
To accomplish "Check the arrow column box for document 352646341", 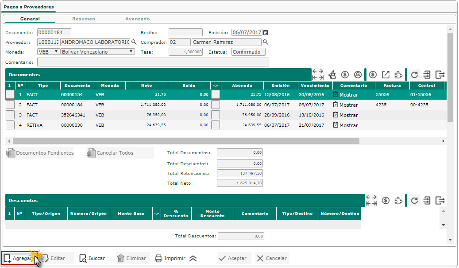I will click(216, 115).
